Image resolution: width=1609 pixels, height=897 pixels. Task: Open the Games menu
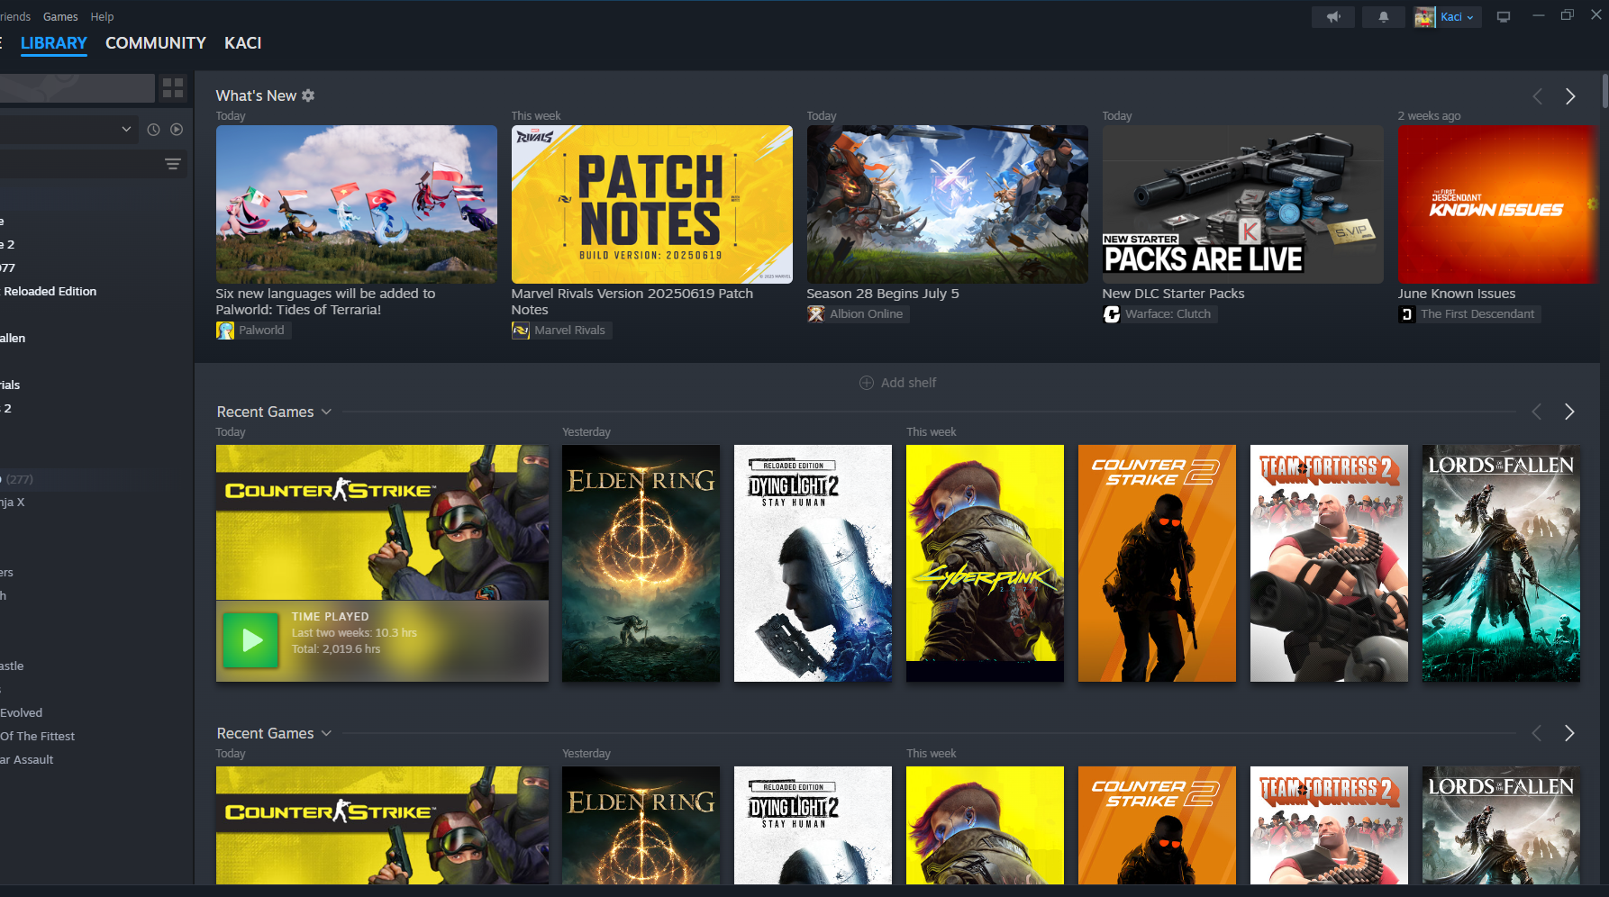click(x=60, y=16)
